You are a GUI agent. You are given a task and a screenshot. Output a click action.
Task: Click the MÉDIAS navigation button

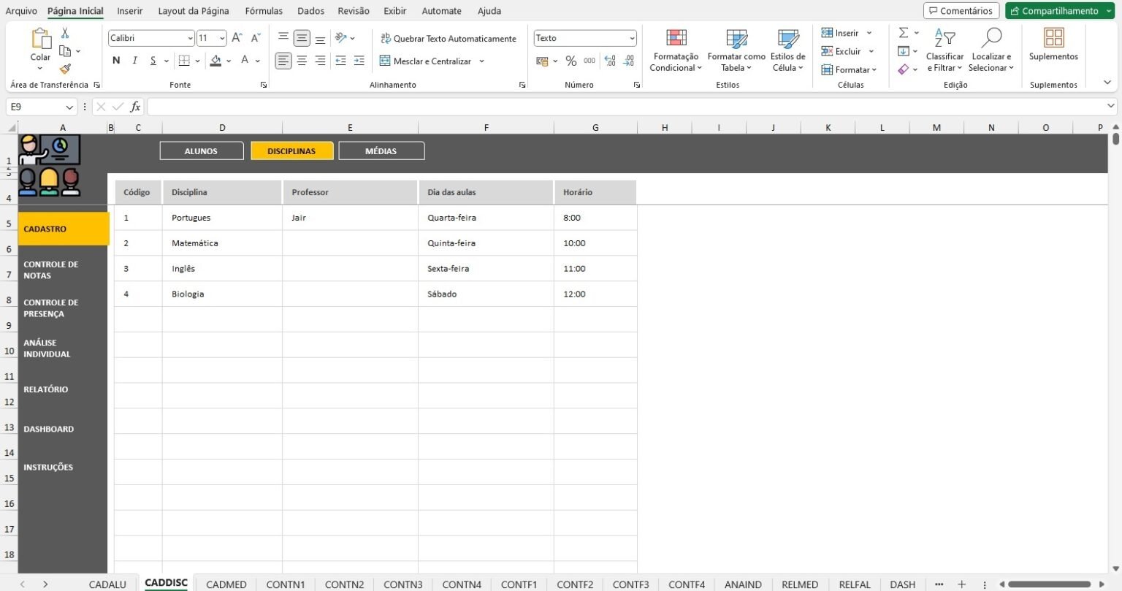[x=381, y=151]
